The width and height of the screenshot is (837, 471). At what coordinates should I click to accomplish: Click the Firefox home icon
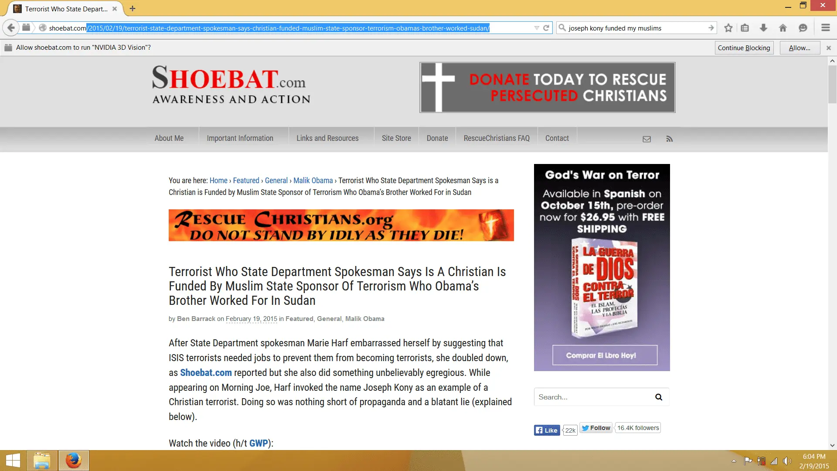[783, 28]
